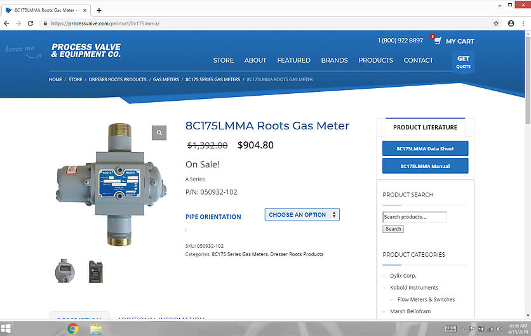Open the ABOUT menu

tap(255, 60)
